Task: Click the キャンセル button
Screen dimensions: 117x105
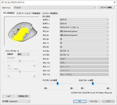Action: (94, 101)
